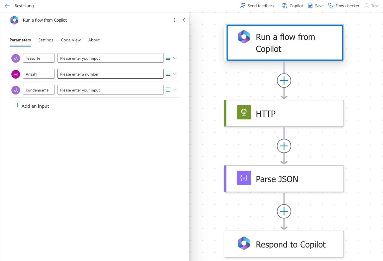Open the trigger options menu with three dots

click(x=174, y=20)
